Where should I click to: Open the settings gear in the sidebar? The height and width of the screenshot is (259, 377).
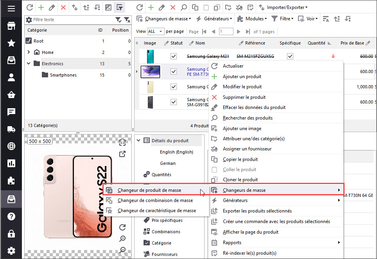point(11,251)
